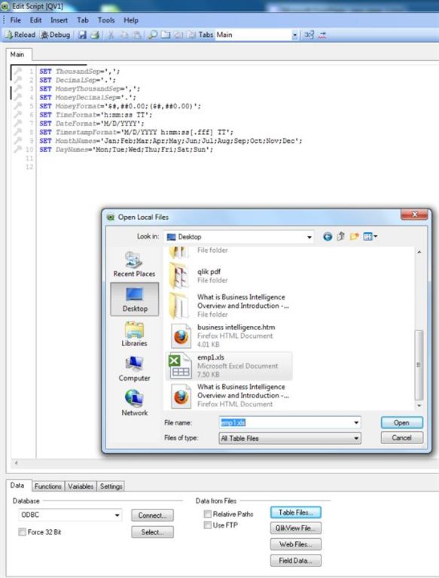Open the table viewer icon in toolbar
The height and width of the screenshot is (578, 439).
(x=309, y=35)
